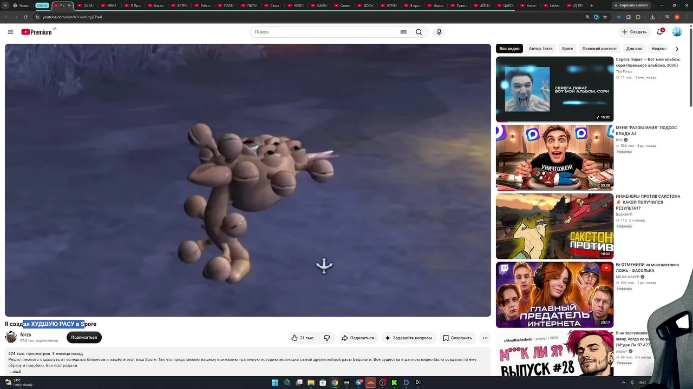Switch to the '(2) КАК' browser tab
693x389 pixels.
pos(86,5)
